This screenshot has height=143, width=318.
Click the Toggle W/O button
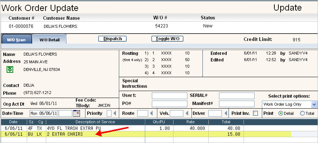(167, 39)
